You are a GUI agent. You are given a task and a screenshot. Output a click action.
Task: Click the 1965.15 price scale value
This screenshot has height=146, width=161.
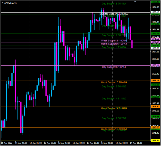pos(155,59)
